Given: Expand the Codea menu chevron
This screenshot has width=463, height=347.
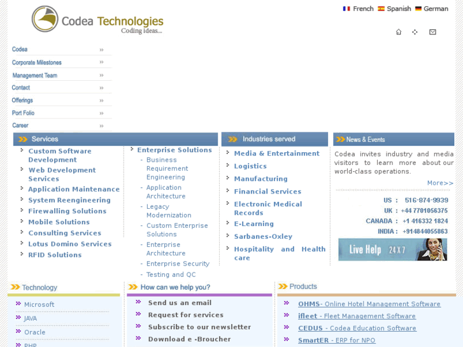Looking at the screenshot, I should 101,50.
